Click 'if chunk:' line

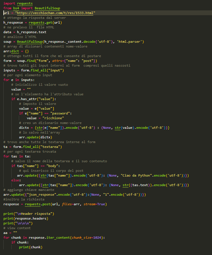pos(20,242)
